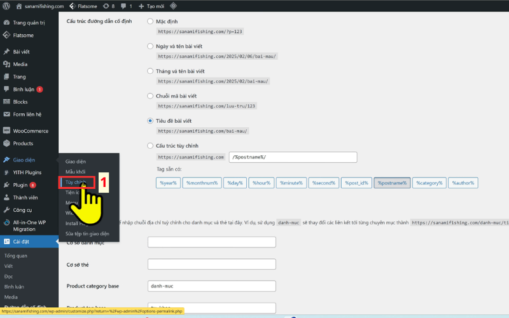509x318 pixels.
Task: Click the red Bình luận badge 1
Action: click(x=39, y=89)
